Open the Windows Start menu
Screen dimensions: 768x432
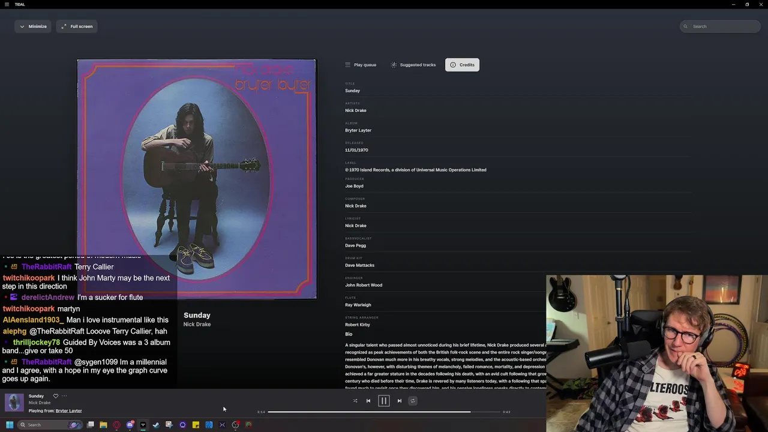tap(10, 425)
